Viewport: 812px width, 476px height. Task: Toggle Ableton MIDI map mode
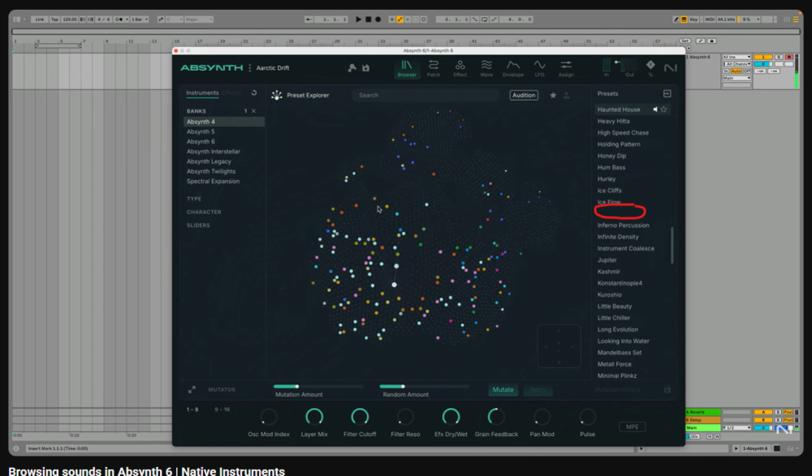[x=710, y=19]
